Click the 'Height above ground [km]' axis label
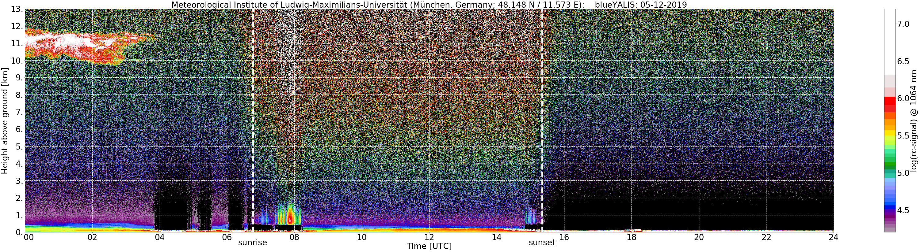Screen dimensions: 920x252 [5, 121]
